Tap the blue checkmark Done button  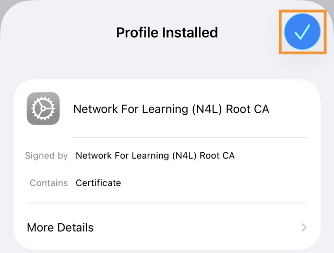click(x=302, y=32)
